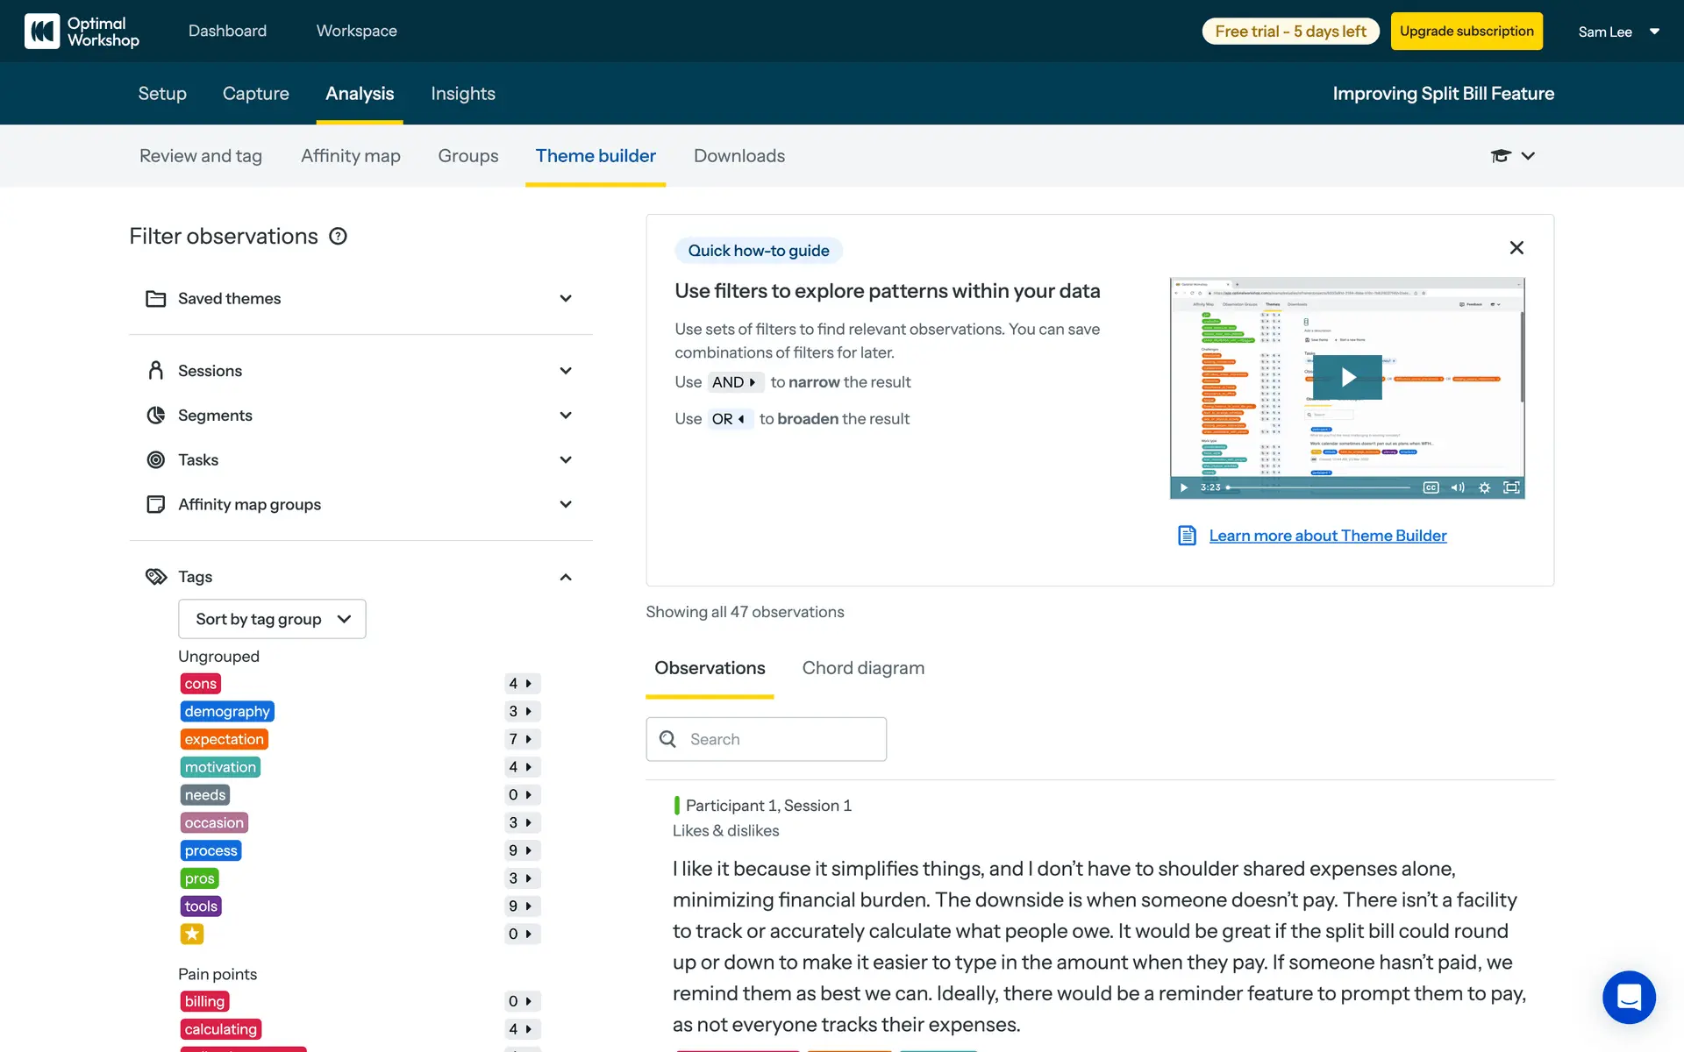The height and width of the screenshot is (1052, 1684).
Task: Toggle the process tag filter
Action: coord(210,850)
